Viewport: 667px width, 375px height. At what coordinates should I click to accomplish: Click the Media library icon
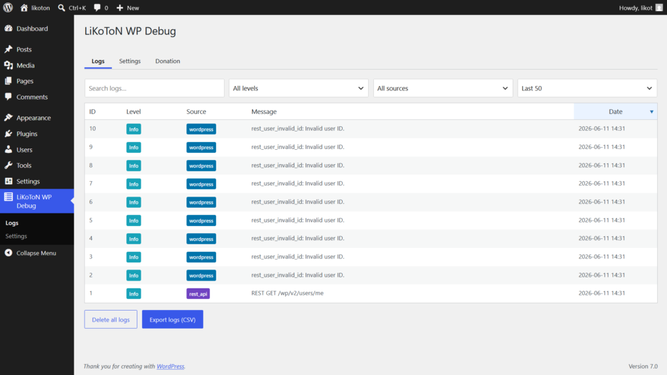[8, 66]
